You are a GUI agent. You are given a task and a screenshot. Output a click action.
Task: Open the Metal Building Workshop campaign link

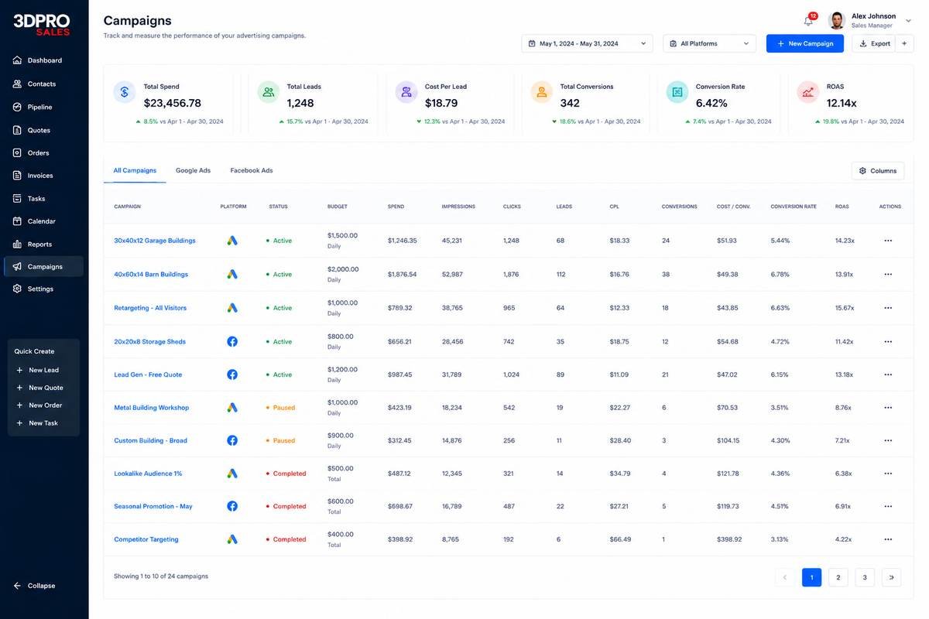point(152,408)
